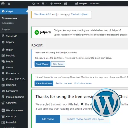
Task: Click the CartFlows menu label
Action: 11,103
